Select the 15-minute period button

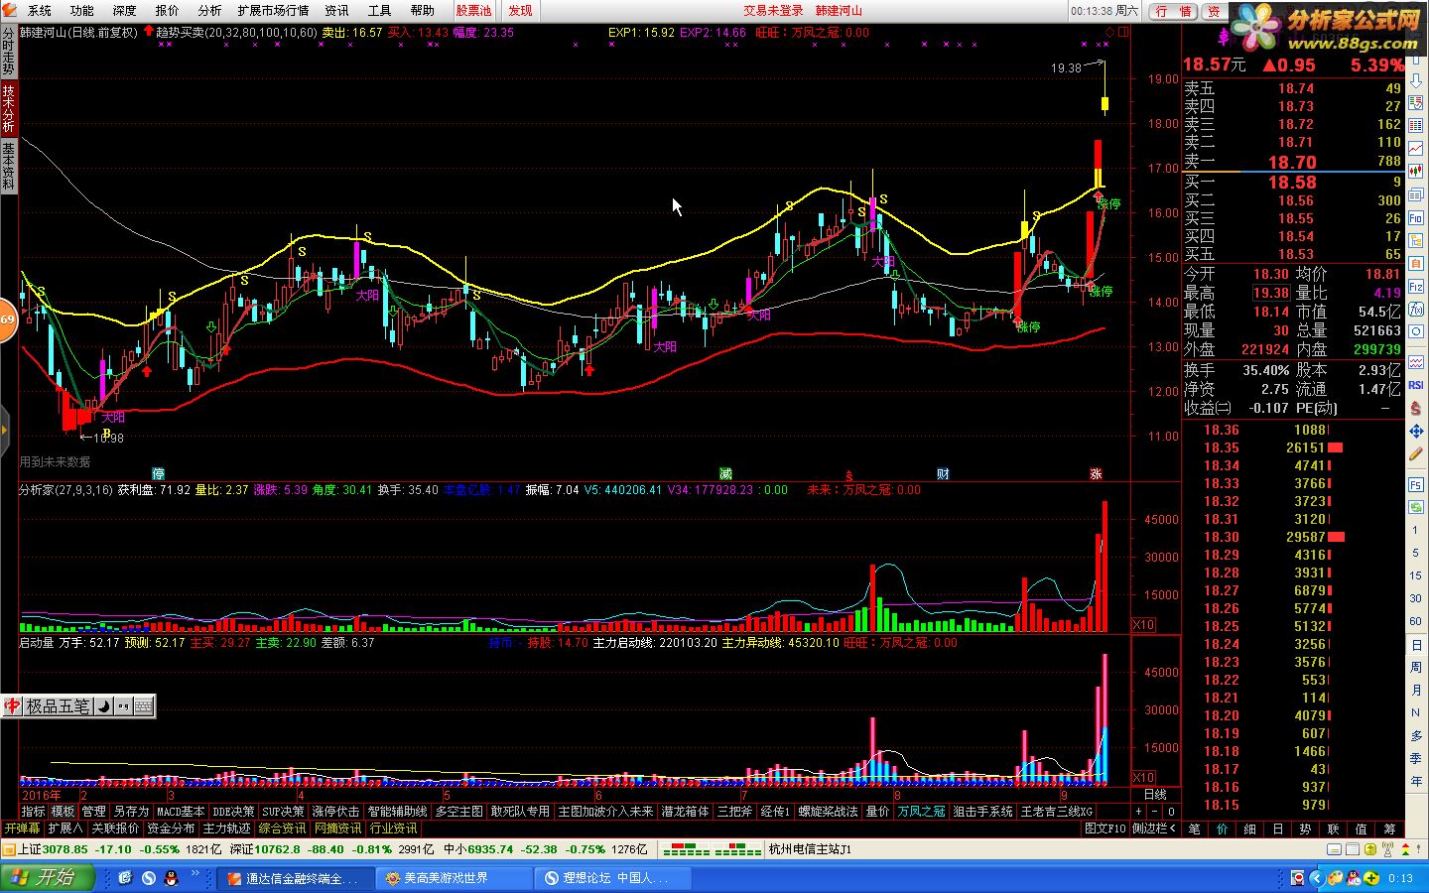(x=1416, y=575)
